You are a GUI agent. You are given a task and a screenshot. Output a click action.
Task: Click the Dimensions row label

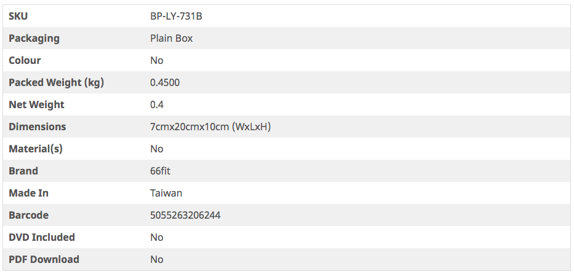pos(37,127)
